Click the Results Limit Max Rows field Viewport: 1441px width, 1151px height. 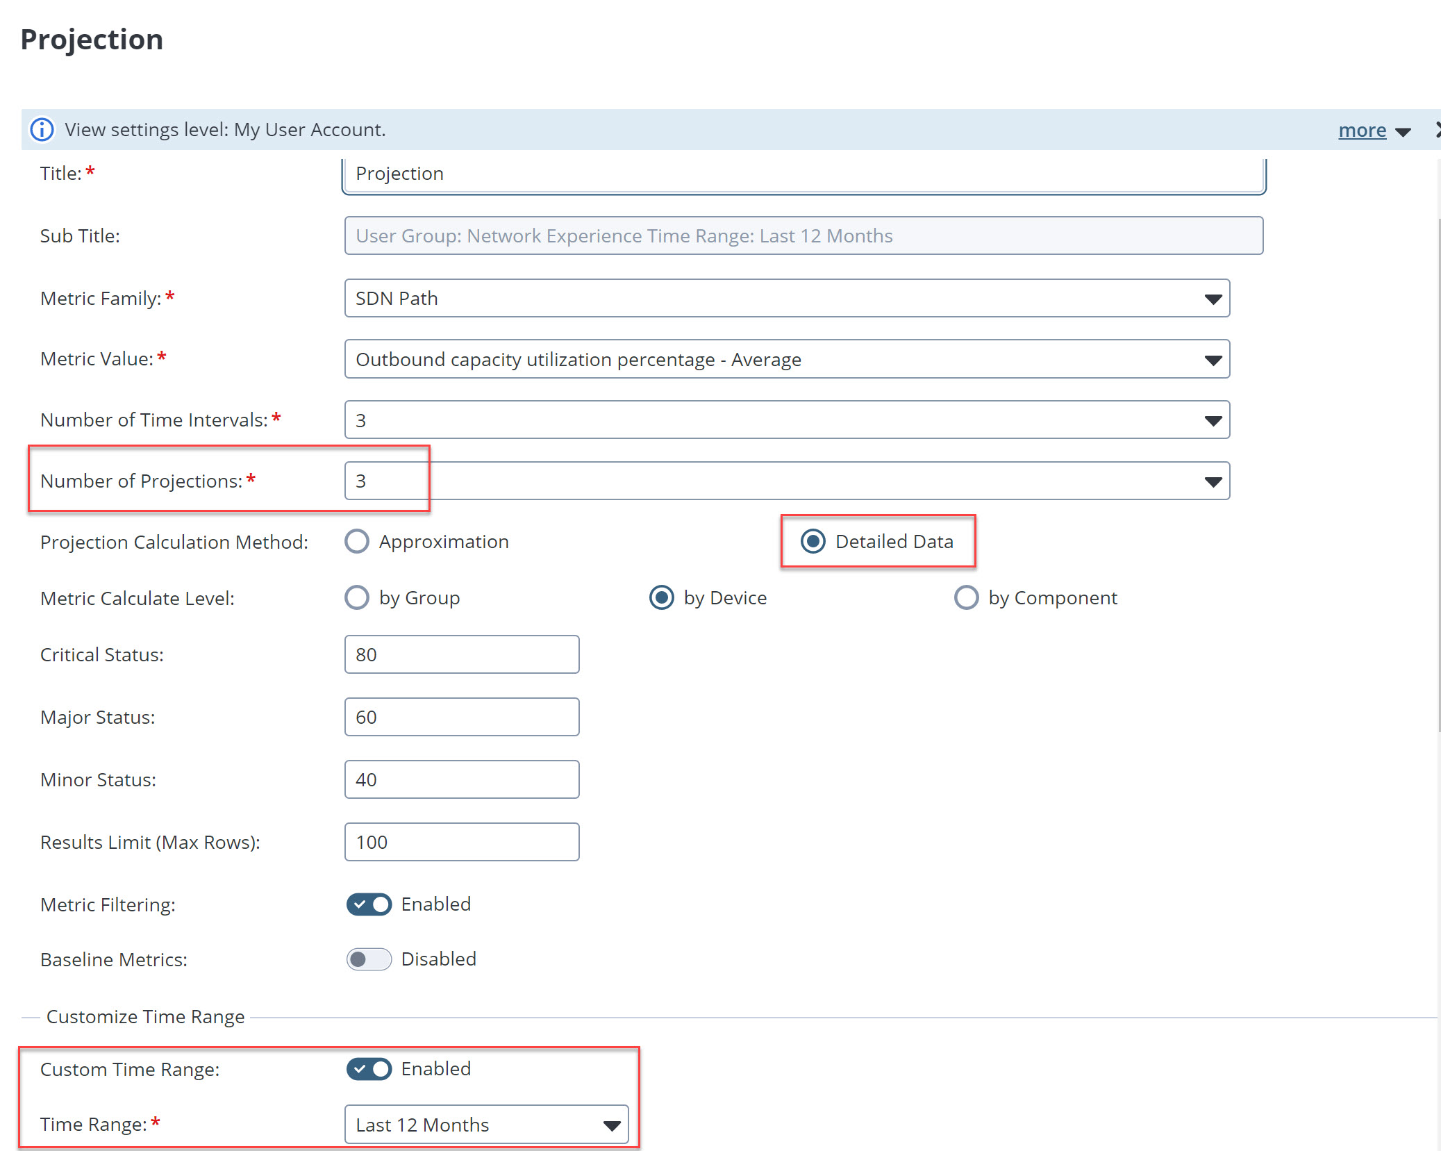(462, 842)
